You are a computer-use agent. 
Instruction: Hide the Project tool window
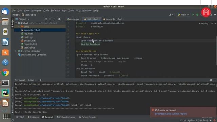63,19
